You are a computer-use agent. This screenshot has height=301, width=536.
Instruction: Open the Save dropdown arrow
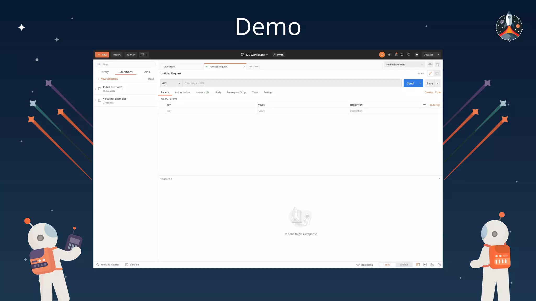[x=438, y=83]
